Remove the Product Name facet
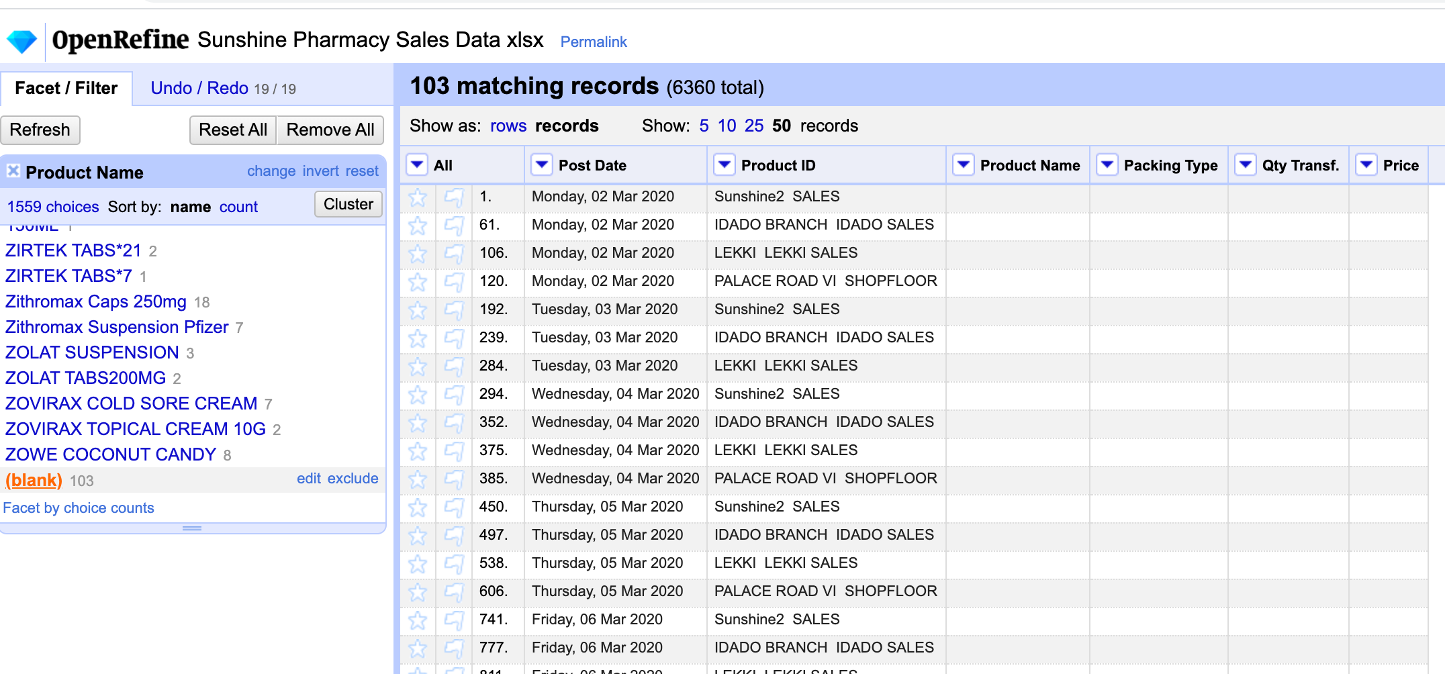1445x674 pixels. pos(13,171)
